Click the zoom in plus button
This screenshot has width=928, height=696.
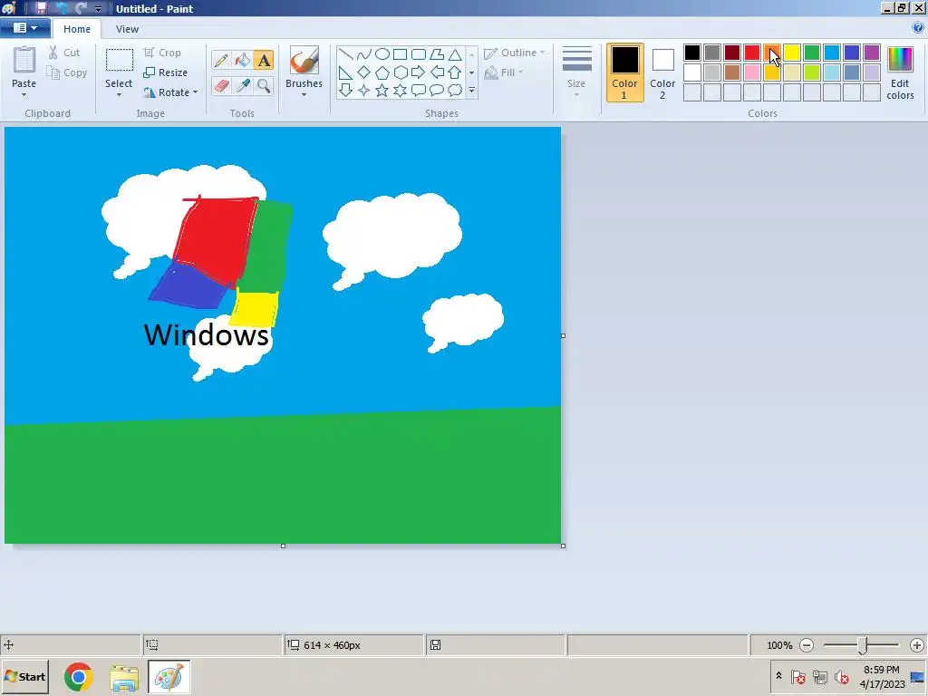(917, 645)
